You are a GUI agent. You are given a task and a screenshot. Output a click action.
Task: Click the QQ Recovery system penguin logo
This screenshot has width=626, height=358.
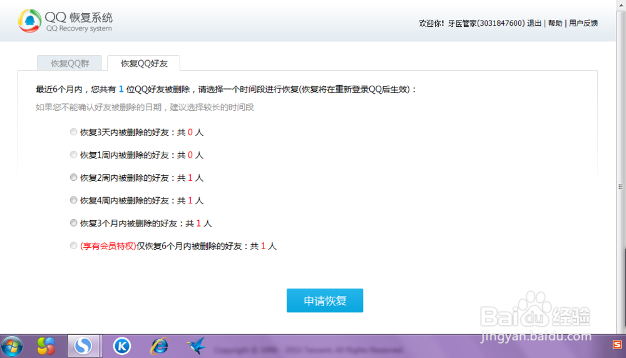29,21
